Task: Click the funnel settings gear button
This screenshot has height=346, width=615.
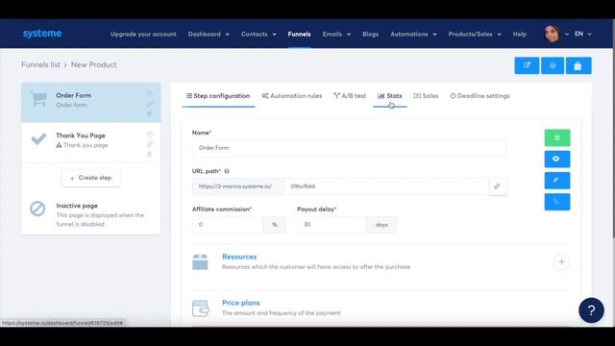Action: click(x=553, y=65)
